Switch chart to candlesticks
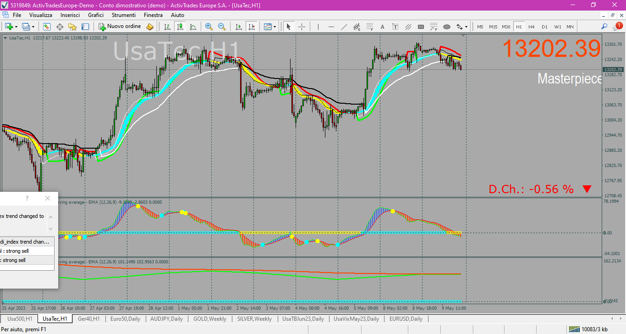 (180, 27)
